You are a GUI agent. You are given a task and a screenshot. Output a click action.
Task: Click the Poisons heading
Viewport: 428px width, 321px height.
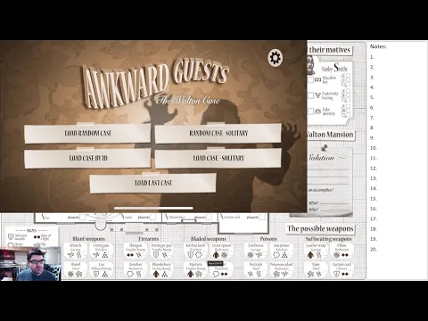(x=268, y=239)
